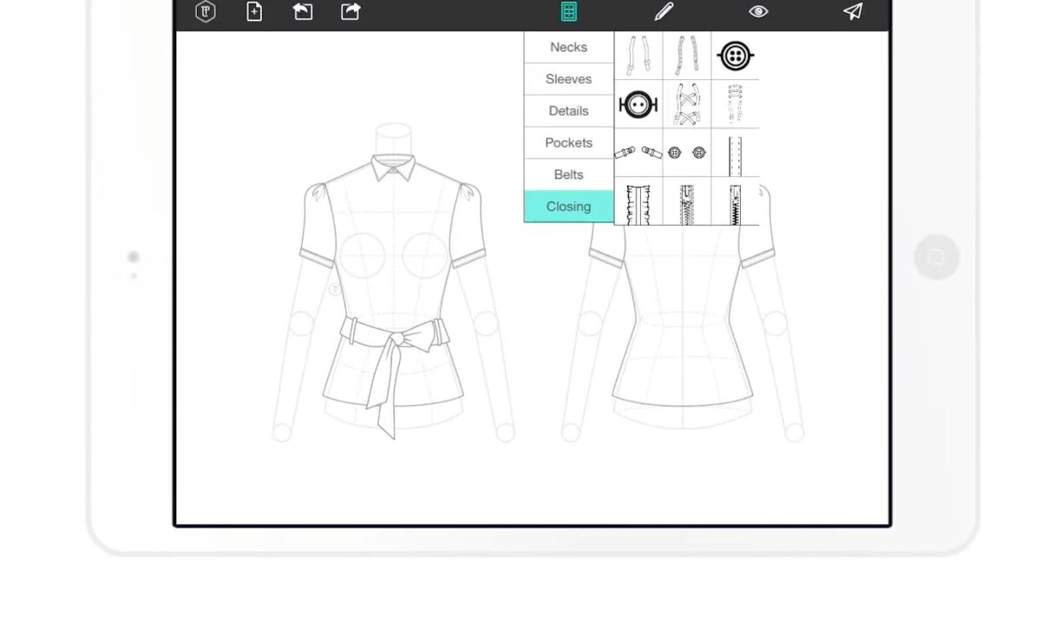Create a new document with plus icon

[254, 11]
